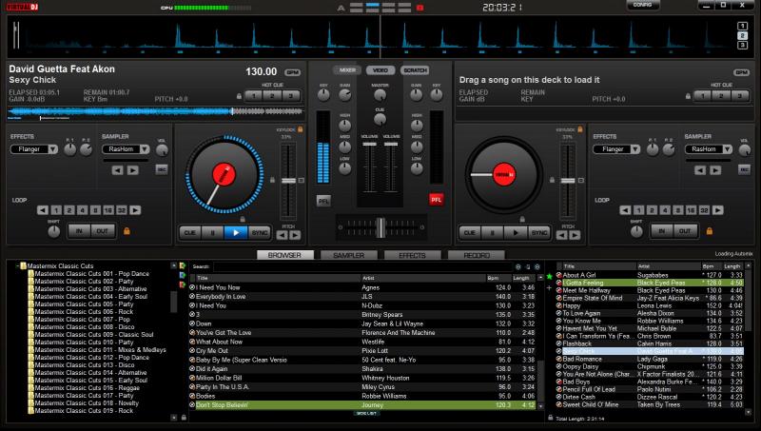The image size is (761, 431).
Task: Toggle the red right channel PFL button
Action: 437,200
